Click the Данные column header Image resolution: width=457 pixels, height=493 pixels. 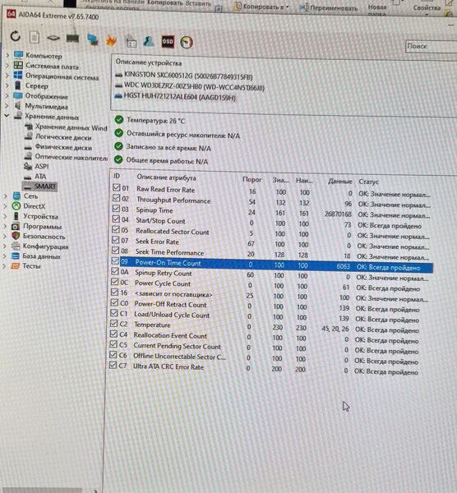coord(339,182)
